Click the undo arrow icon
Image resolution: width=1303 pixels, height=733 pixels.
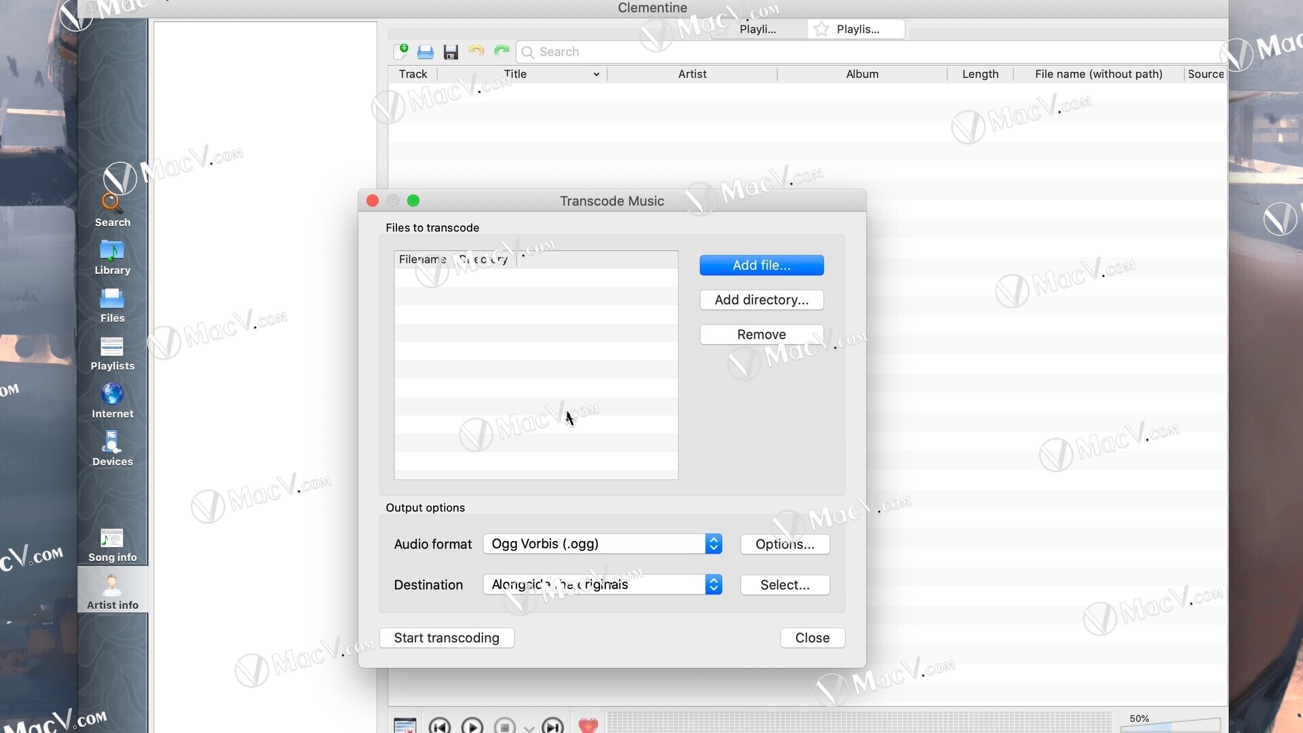tap(476, 51)
